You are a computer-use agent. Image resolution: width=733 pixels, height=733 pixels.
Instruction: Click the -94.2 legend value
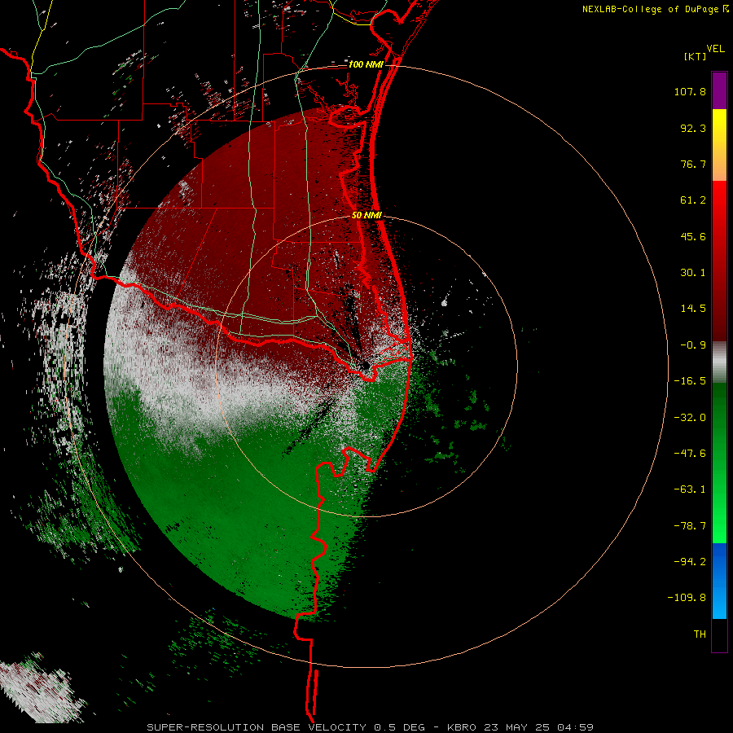[690, 561]
